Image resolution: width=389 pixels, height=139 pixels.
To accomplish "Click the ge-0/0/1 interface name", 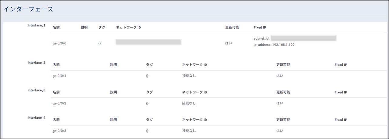I will (59, 76).
